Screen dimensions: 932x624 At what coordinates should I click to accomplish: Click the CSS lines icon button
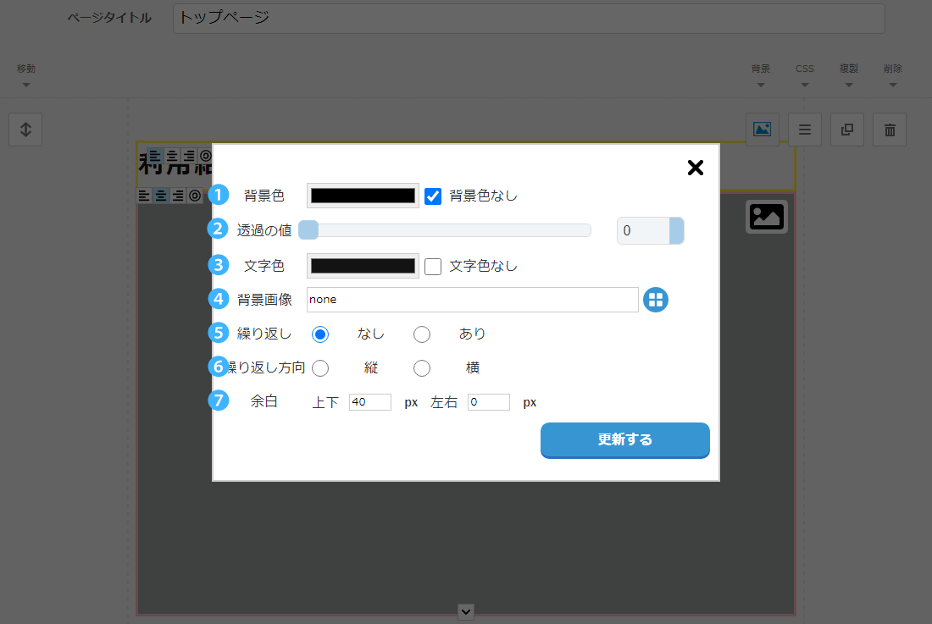click(804, 130)
